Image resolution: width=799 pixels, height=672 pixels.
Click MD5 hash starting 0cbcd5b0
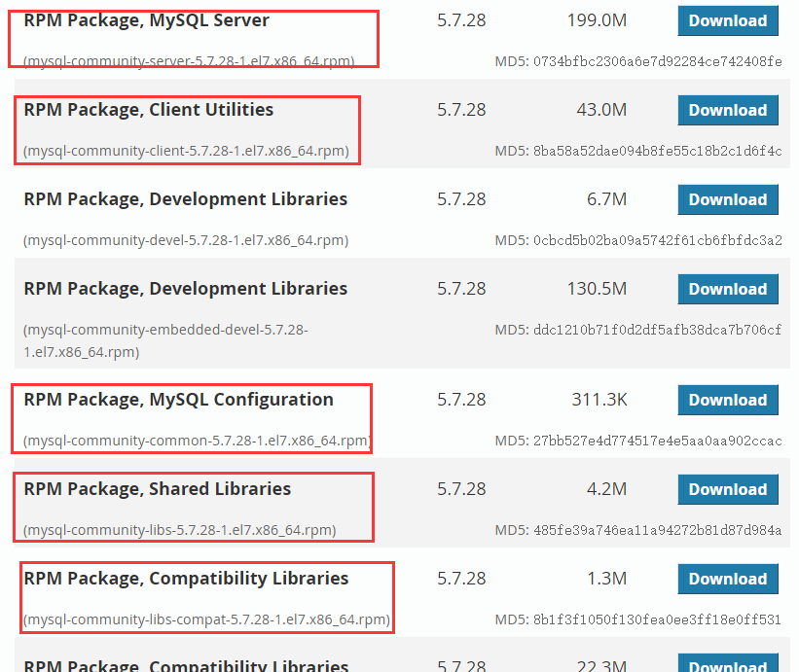(657, 240)
